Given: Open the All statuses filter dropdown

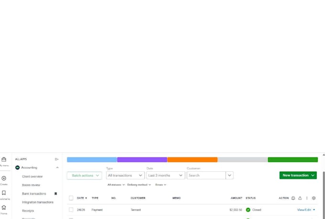Looking at the screenshot, I should point(116,185).
